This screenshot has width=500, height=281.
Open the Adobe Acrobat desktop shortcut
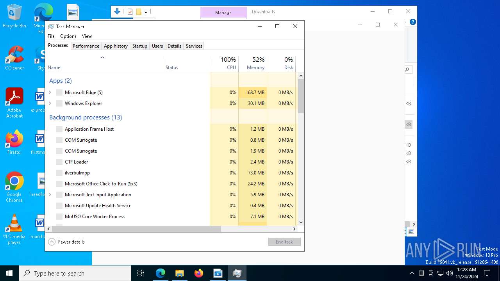14,103
